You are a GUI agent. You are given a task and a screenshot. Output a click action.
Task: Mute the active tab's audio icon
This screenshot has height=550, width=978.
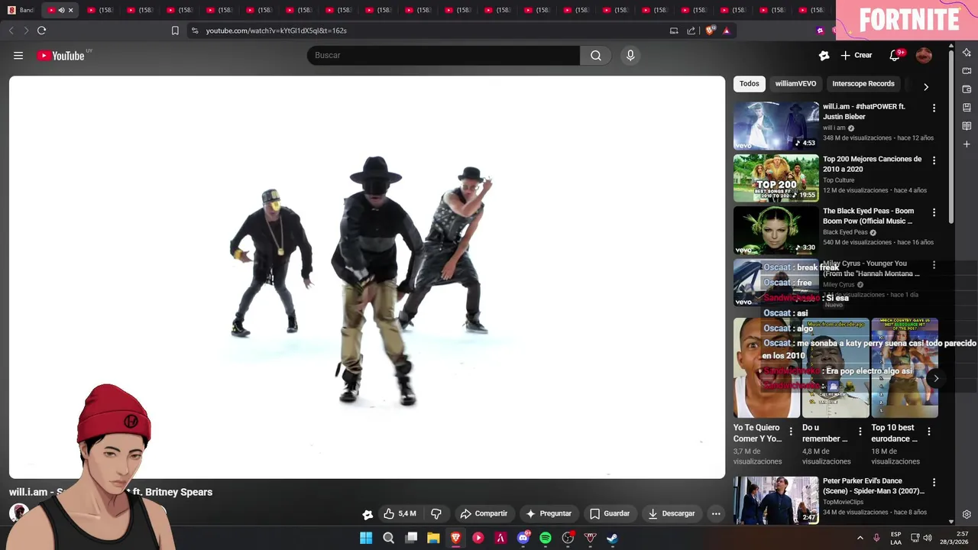(x=61, y=10)
